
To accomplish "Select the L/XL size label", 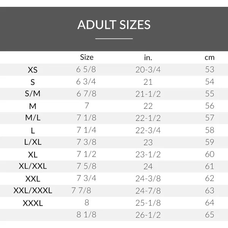I will pos(33,142).
